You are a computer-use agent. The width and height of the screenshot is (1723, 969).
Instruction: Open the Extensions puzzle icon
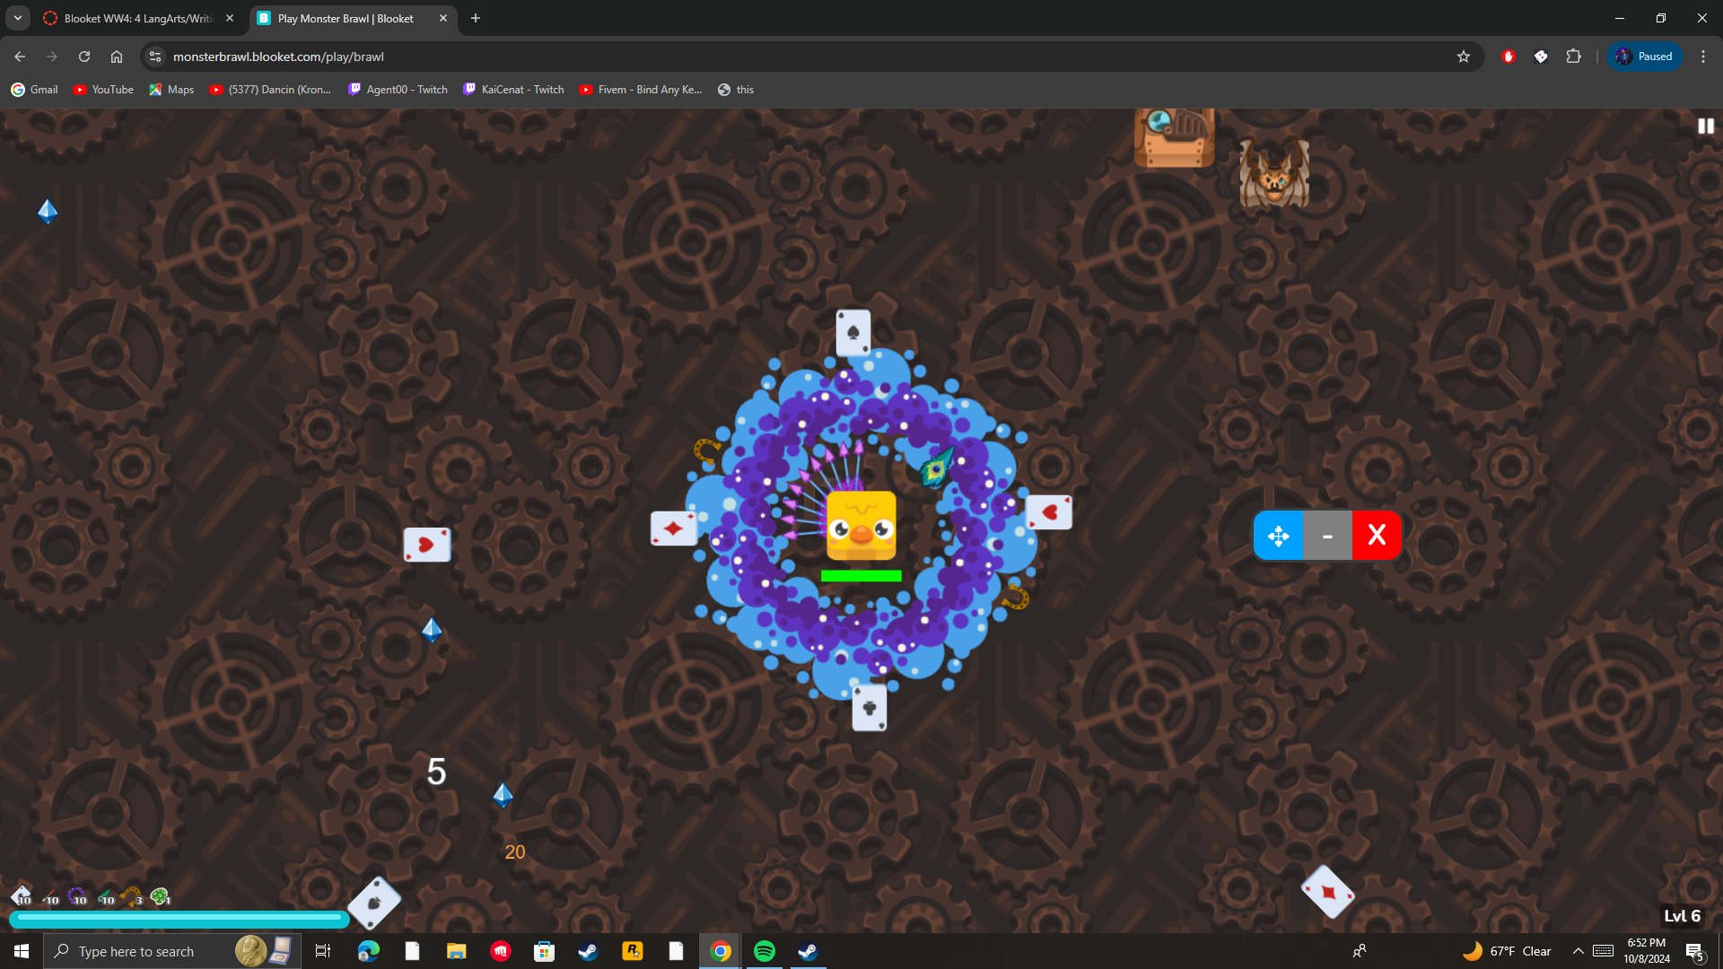click(1573, 57)
